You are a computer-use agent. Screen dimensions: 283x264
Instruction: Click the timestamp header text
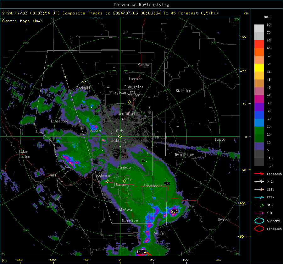[x=110, y=13]
